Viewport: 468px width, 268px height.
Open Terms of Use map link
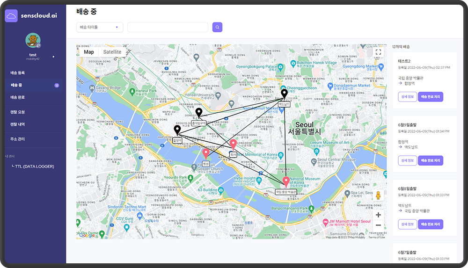[x=377, y=237]
